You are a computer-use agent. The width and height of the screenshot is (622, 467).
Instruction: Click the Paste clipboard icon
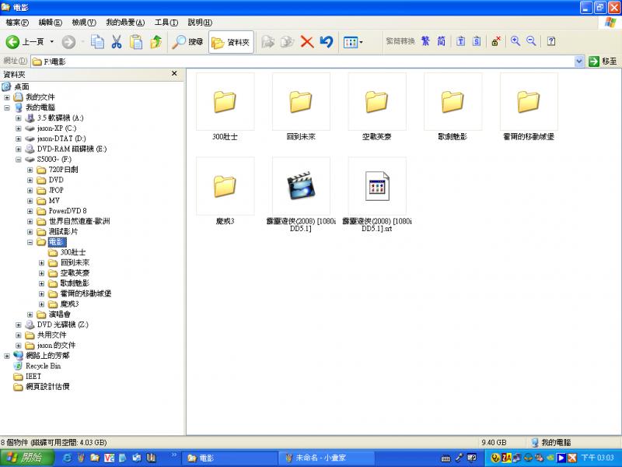point(136,42)
